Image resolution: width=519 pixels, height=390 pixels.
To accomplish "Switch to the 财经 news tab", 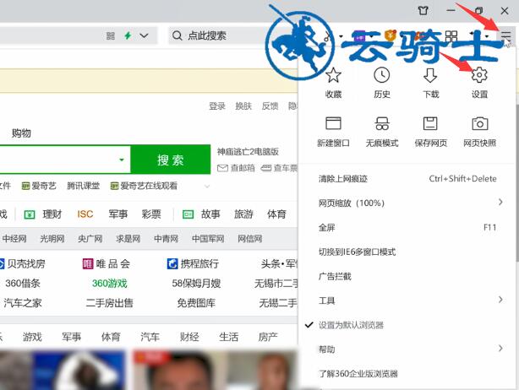I will (189, 337).
